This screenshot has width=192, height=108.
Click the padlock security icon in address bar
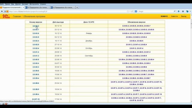click(5, 11)
